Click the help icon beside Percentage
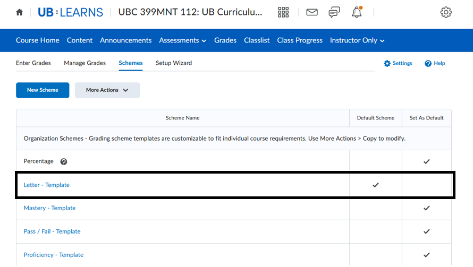This screenshot has width=473, height=267. (64, 161)
